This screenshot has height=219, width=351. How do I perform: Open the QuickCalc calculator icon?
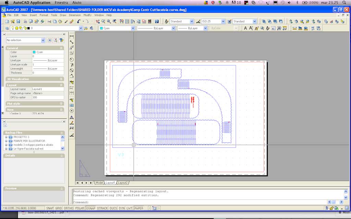pyautogui.click(x=150, y=22)
